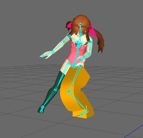Select the elbow joint of the bent arm

[89, 54]
